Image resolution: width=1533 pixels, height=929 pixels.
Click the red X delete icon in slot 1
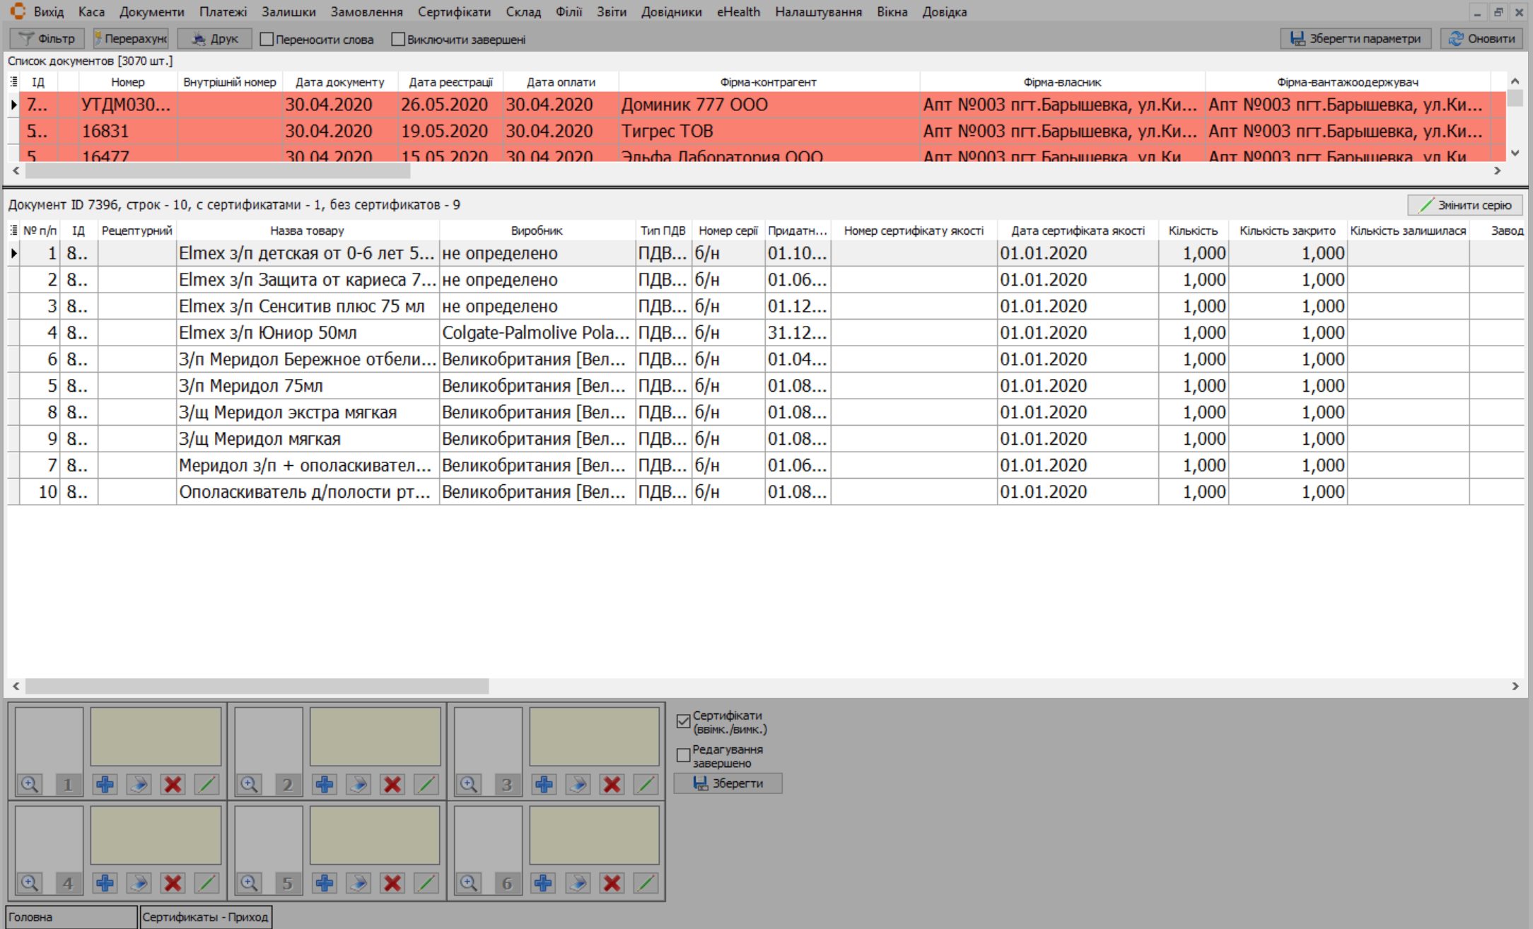[173, 784]
